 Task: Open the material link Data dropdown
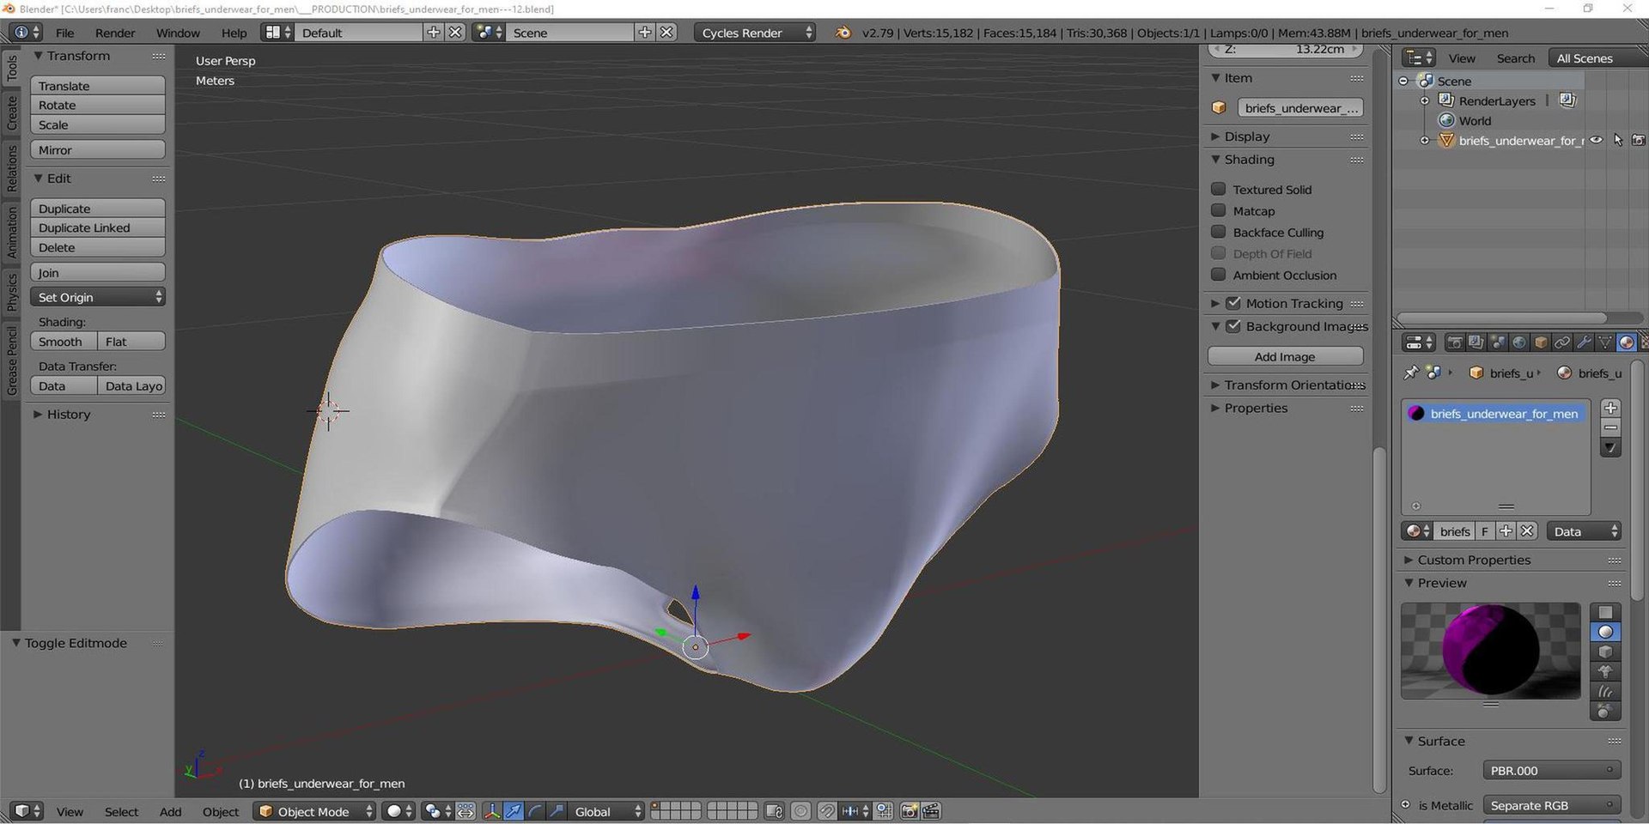click(1584, 531)
